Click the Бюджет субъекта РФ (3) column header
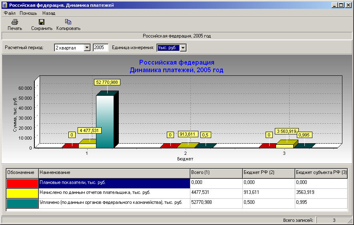Image resolution: width=354 pixels, height=225 pixels. [x=321, y=173]
